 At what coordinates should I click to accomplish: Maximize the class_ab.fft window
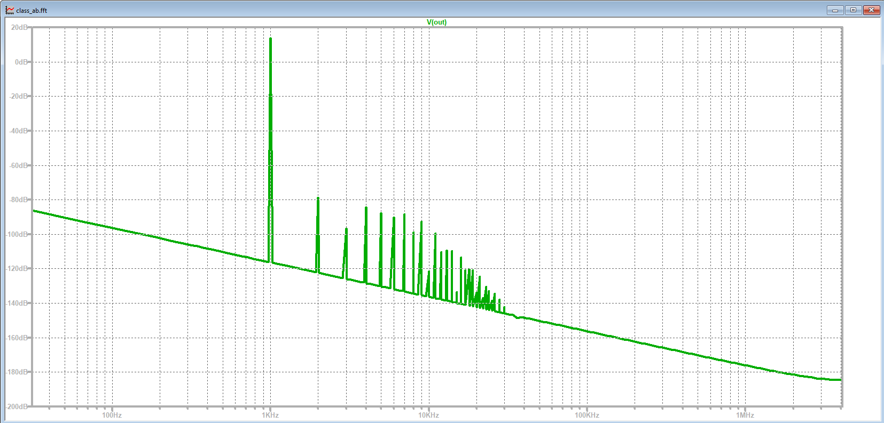[x=853, y=10]
